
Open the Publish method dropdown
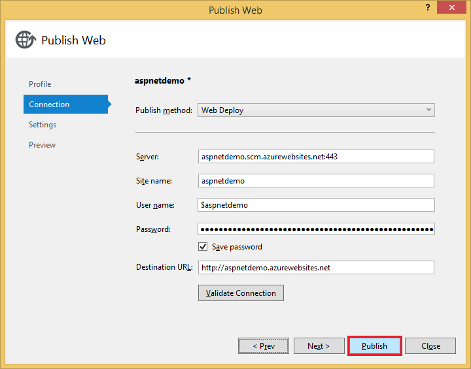pyautogui.click(x=315, y=110)
